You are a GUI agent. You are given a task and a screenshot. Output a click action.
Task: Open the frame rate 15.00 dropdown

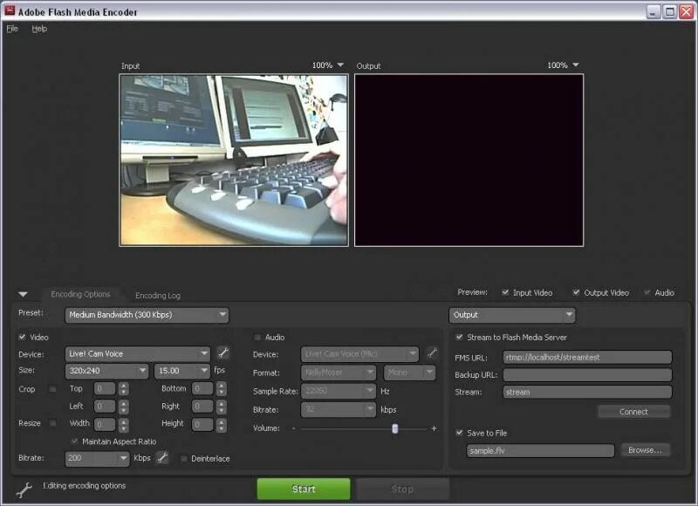182,371
